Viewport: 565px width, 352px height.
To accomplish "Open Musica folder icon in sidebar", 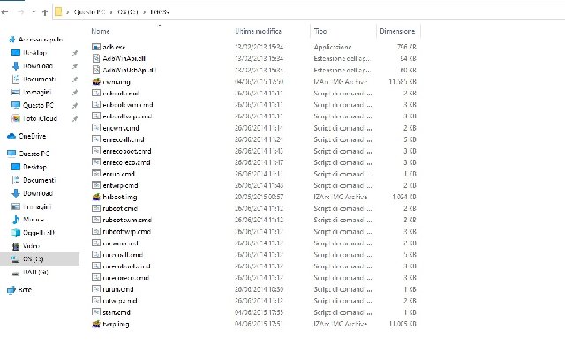I will (16, 220).
